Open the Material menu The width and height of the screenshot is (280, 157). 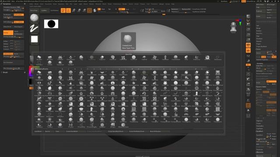[x=98, y=4]
